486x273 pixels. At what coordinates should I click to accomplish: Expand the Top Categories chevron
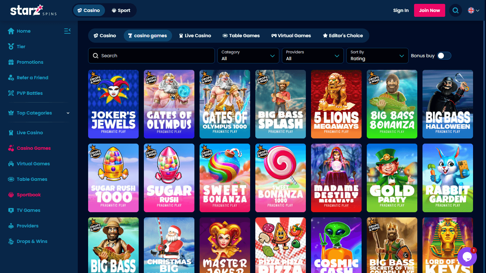pyautogui.click(x=68, y=113)
